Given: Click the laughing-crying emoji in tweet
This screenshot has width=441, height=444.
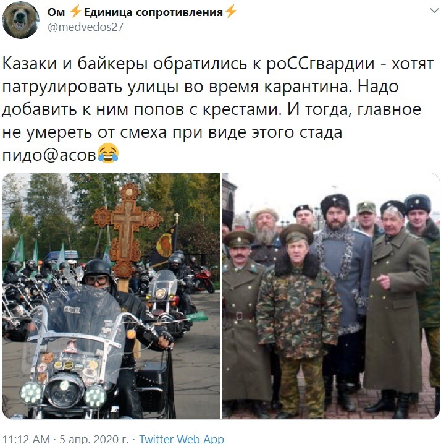Looking at the screenshot, I should click(107, 153).
